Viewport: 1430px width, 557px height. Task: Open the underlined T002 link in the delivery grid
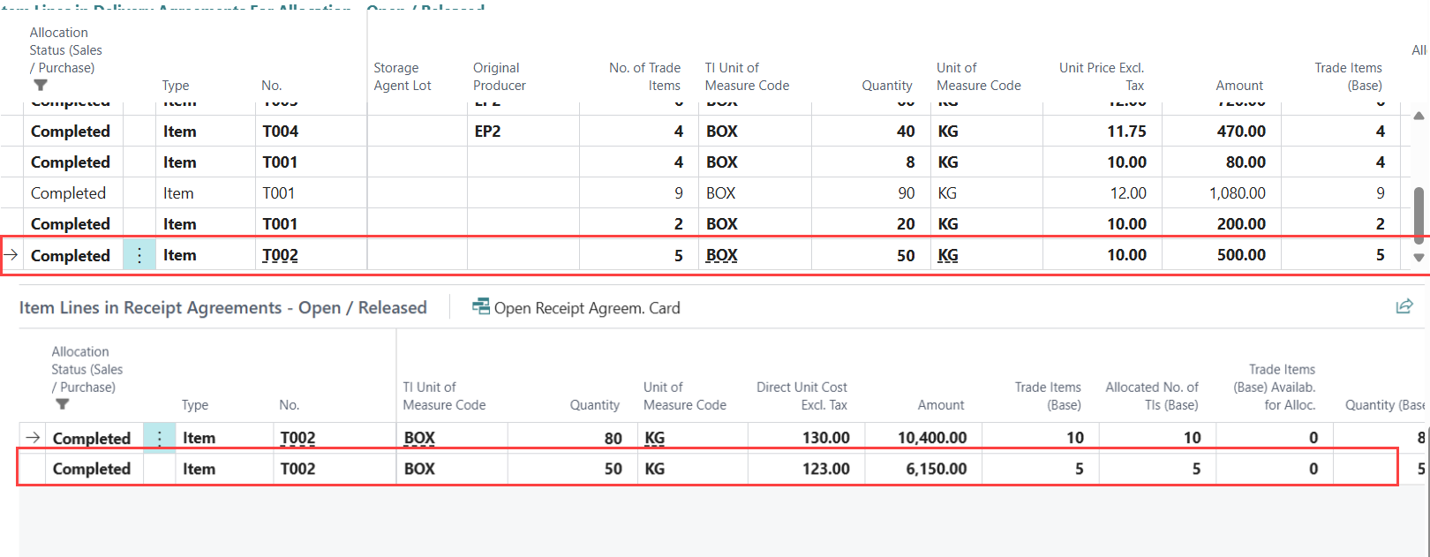[280, 255]
